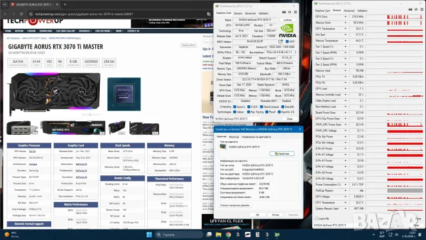
Task: Click the screenshot camera icon in left GPU-Z window
Action: (284, 12)
